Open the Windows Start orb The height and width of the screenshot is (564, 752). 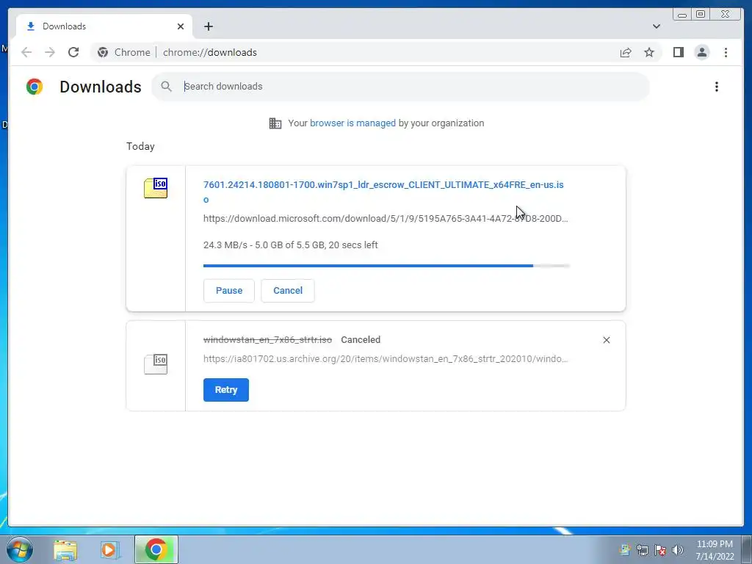(x=20, y=549)
